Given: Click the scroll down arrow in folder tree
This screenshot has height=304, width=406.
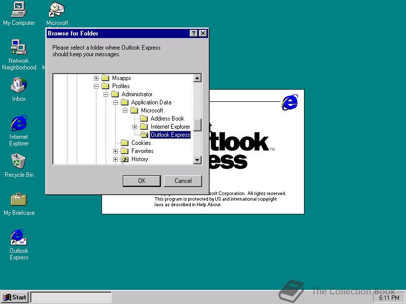Looking at the screenshot, I should coord(197,160).
